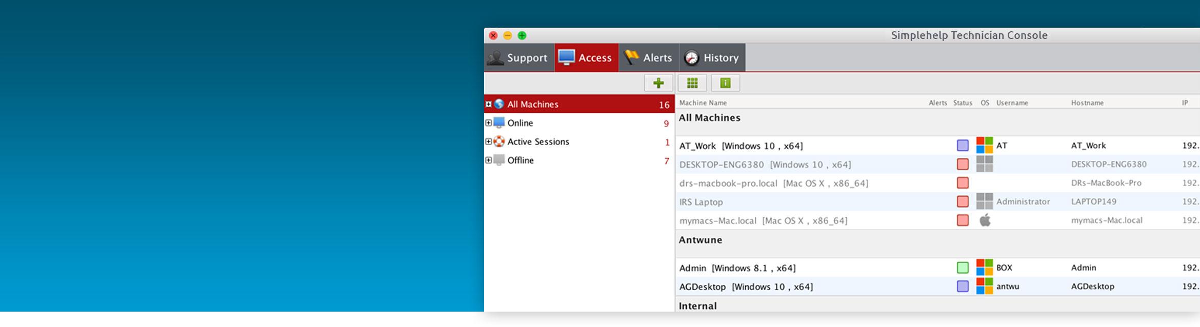Click the green grid view button

[x=692, y=83]
